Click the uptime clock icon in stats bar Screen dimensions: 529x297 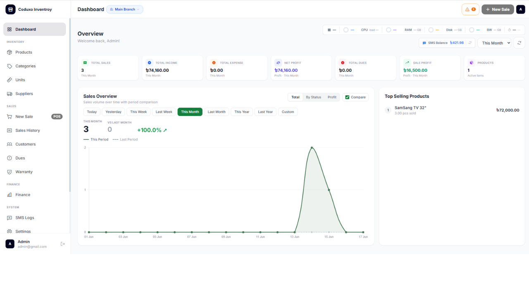510,30
